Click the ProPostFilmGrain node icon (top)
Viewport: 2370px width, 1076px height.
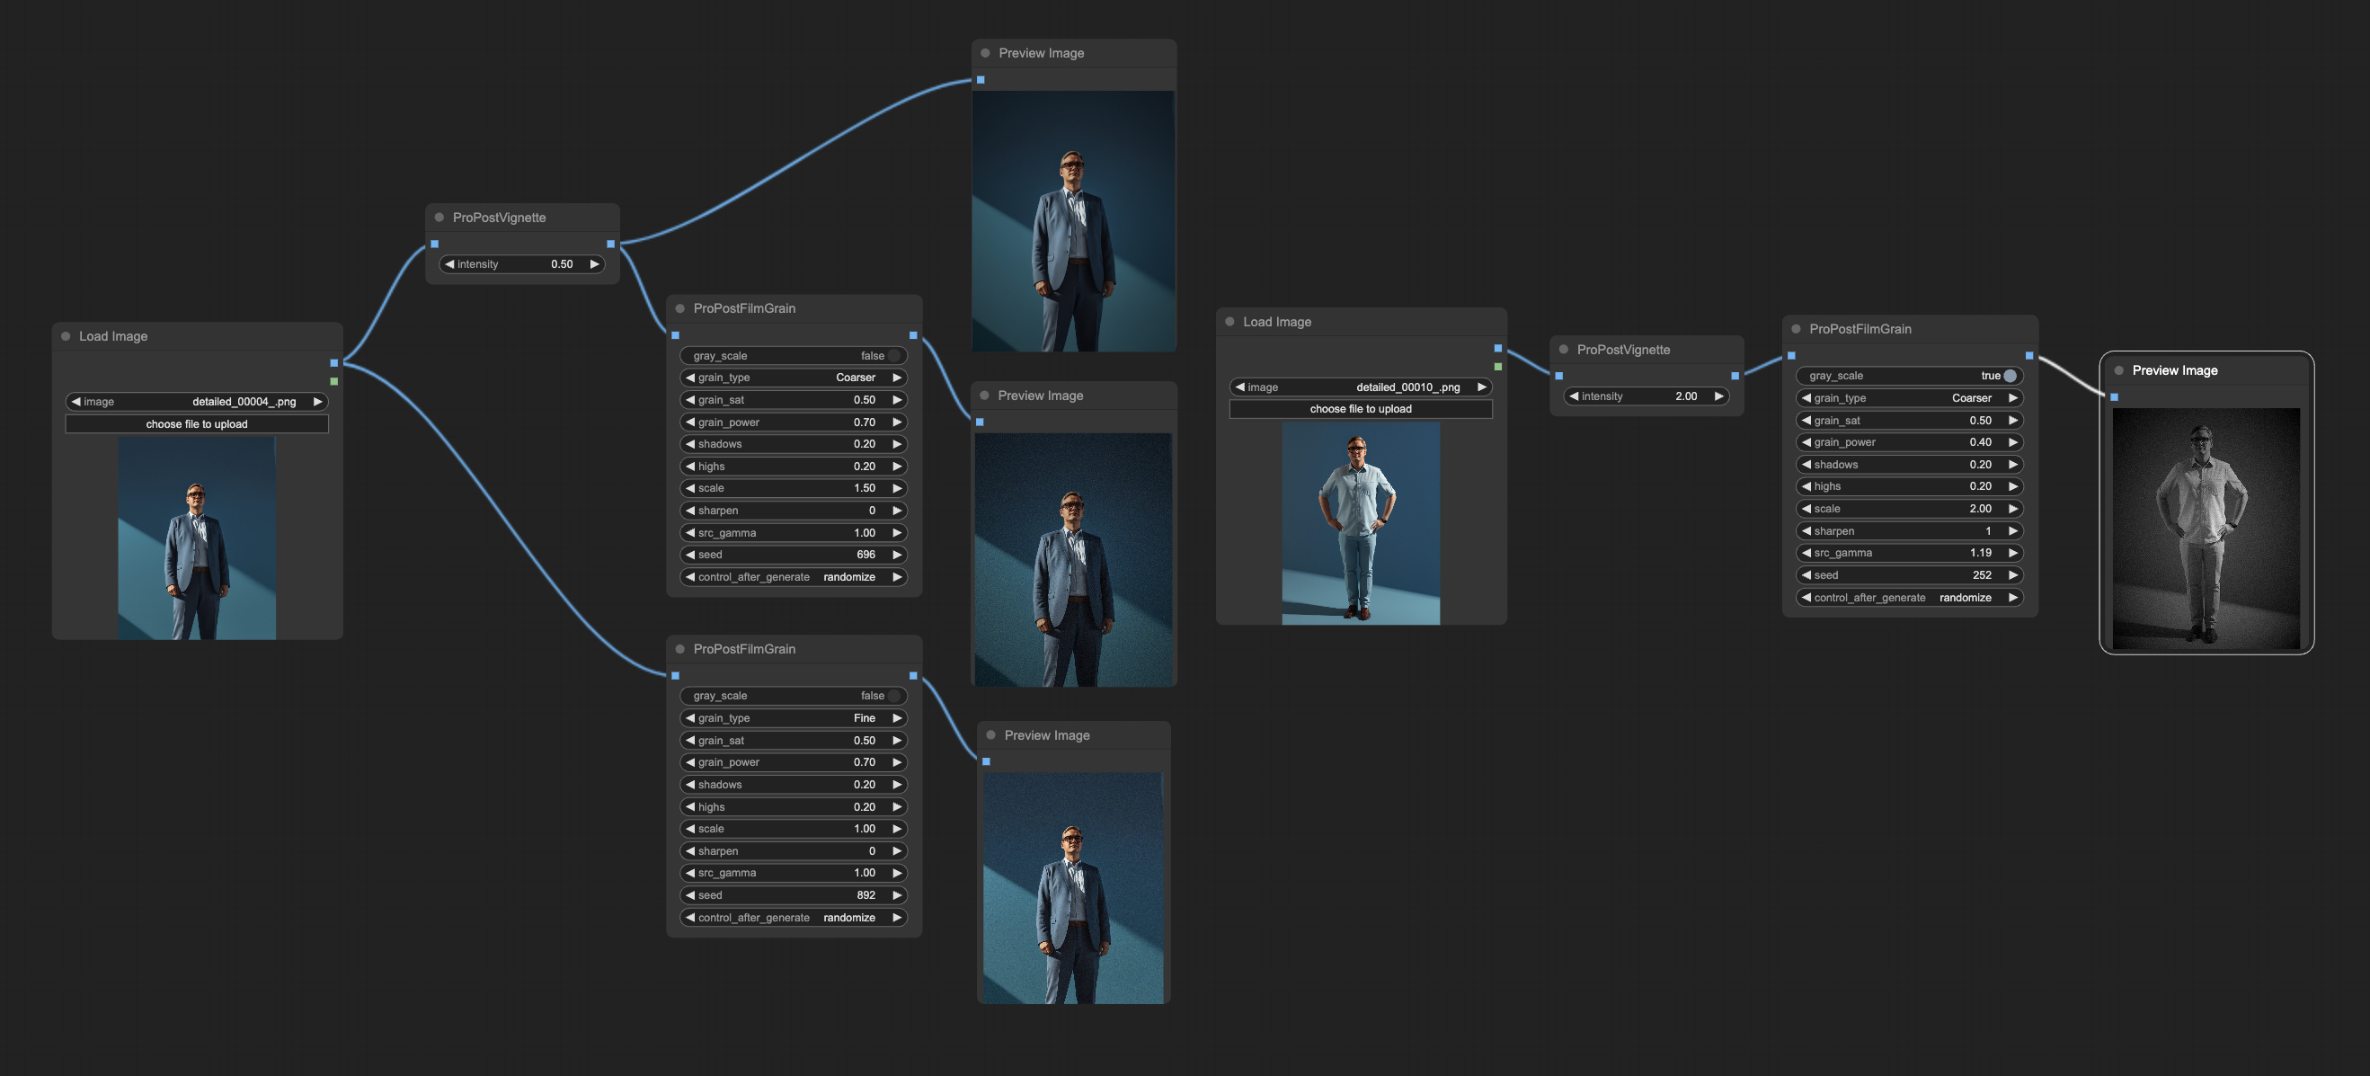(681, 308)
